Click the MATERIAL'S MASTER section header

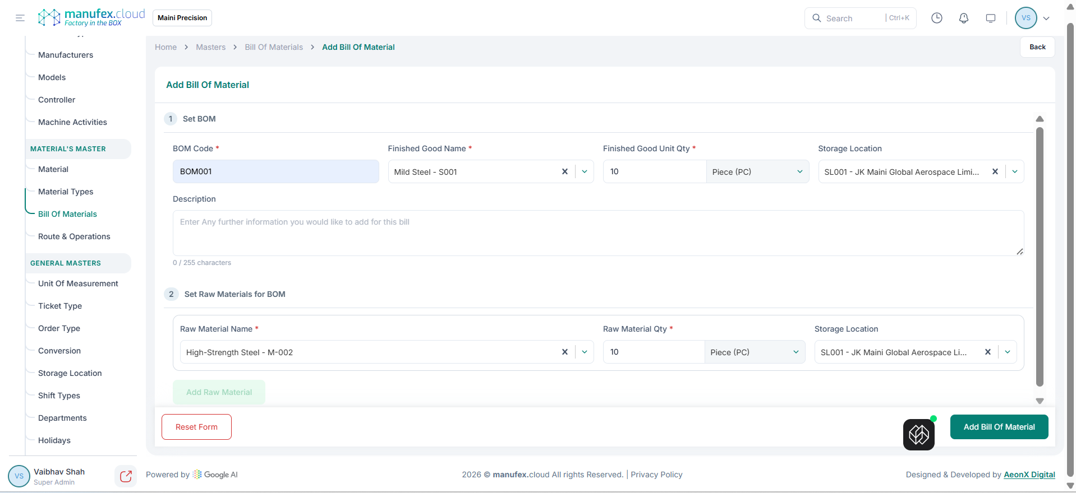[78, 149]
